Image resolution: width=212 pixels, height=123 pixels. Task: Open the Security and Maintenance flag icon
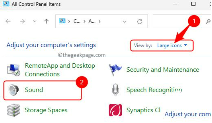115,70
